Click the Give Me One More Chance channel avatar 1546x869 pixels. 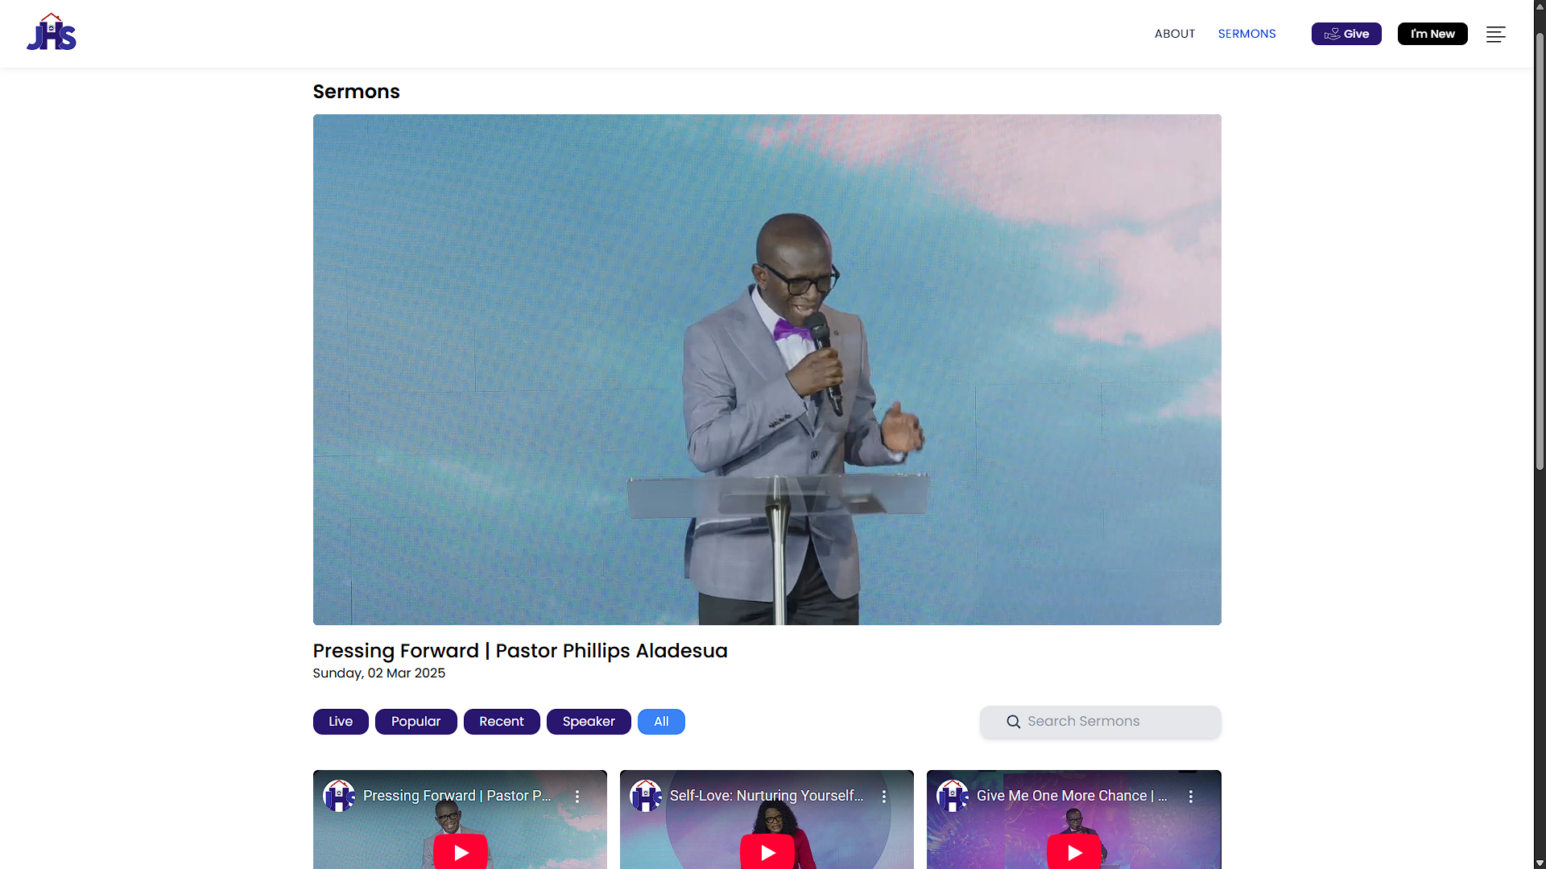(953, 796)
